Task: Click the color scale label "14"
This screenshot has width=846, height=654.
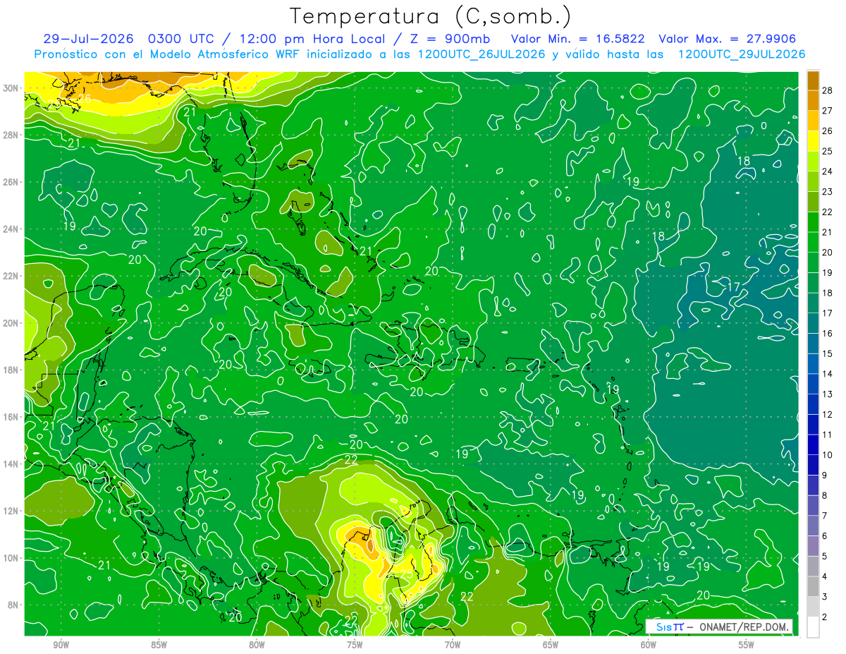Action: pos(828,374)
